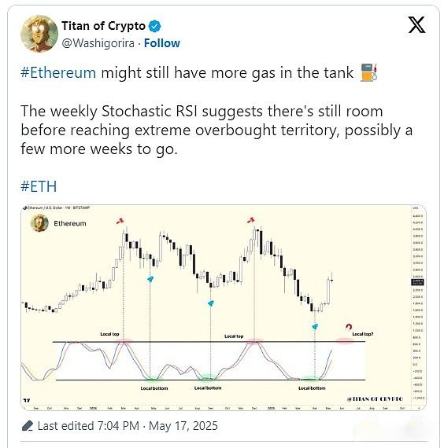The height and width of the screenshot is (448, 444).
Task: Open the Ethereum chart image
Action: point(224,307)
